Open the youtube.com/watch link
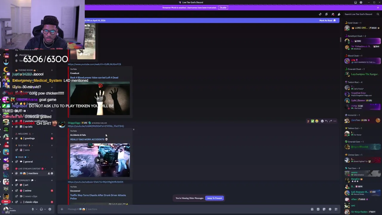 tap(94, 64)
